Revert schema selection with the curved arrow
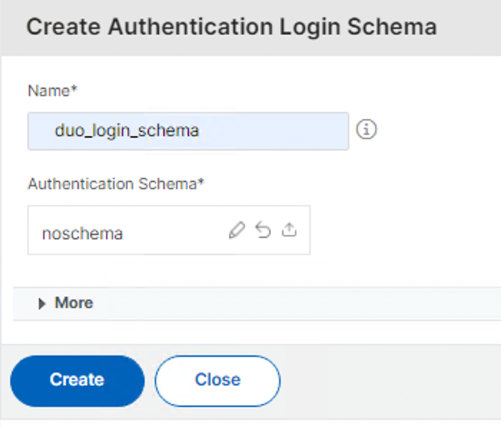This screenshot has width=501, height=427. [x=263, y=231]
